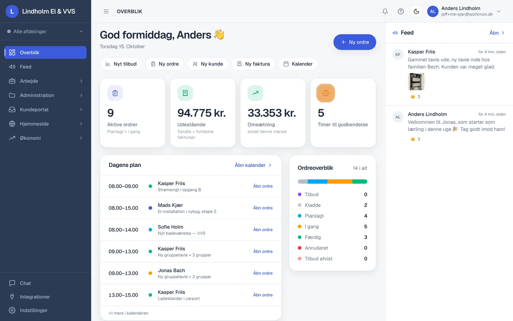Click the invoice icon in Udestående card
The image size is (513, 321).
point(185,93)
